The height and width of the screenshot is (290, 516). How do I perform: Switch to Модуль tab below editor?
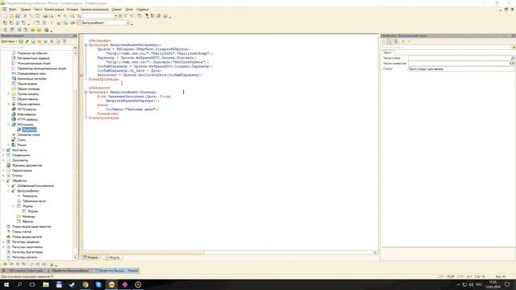(112, 258)
